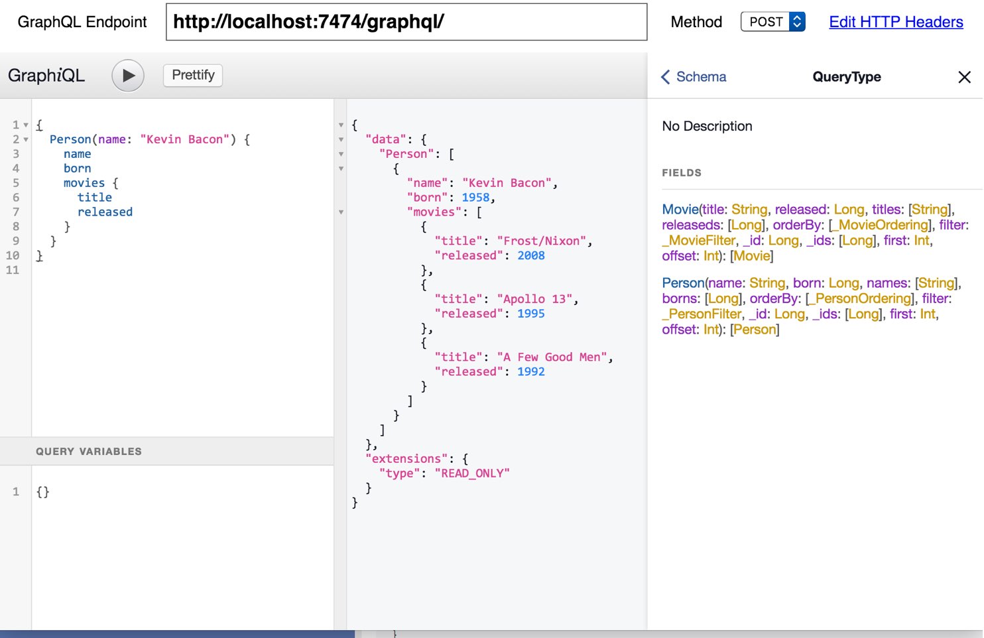
Task: Click the No Description text
Action: [707, 126]
